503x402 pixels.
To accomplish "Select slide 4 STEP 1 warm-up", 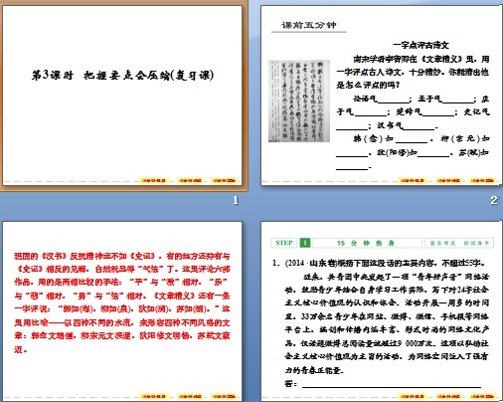I will pyautogui.click(x=382, y=311).
